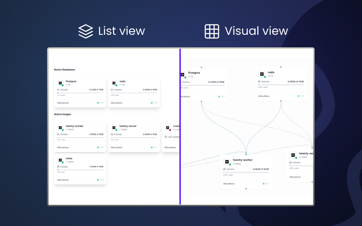This screenshot has width=362, height=226.
Task: Click the twenty-worker app icon under Active Images
Action: 60,128
